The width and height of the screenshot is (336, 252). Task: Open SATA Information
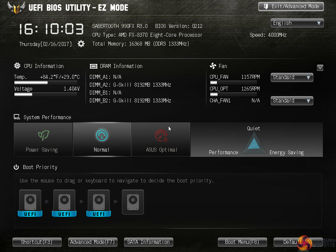coord(149,242)
